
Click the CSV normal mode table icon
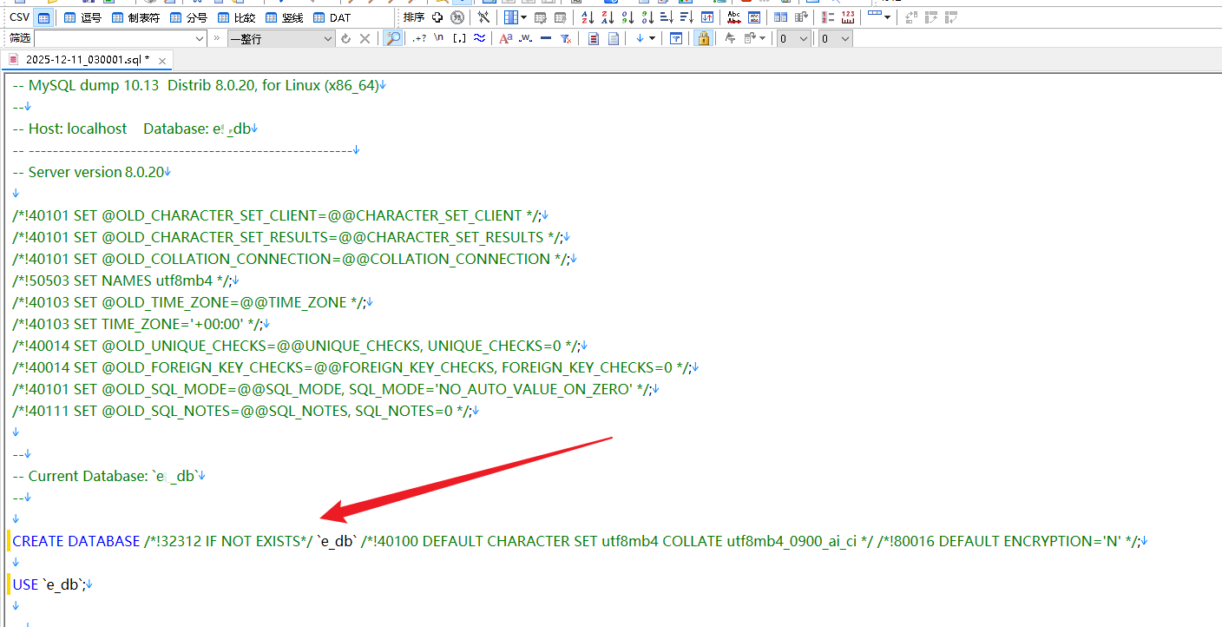point(43,17)
